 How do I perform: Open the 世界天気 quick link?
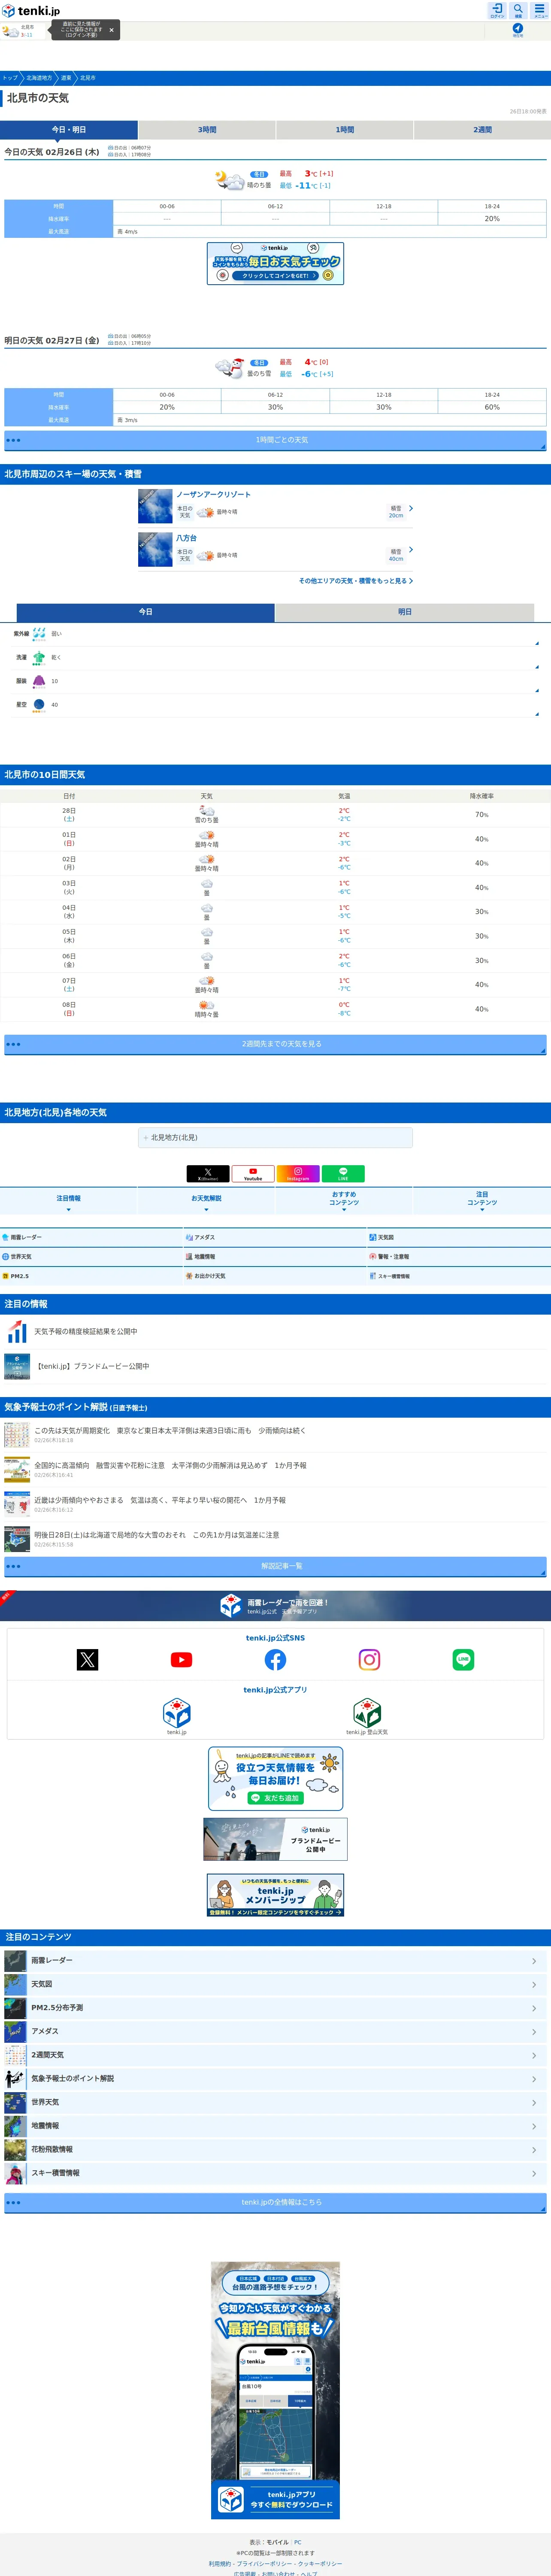click(91, 1257)
